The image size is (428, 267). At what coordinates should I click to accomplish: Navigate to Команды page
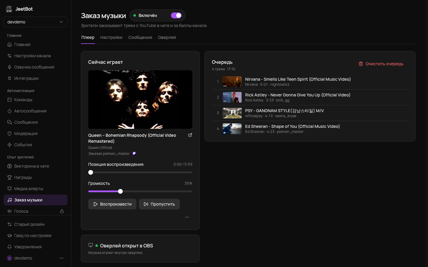point(35,100)
